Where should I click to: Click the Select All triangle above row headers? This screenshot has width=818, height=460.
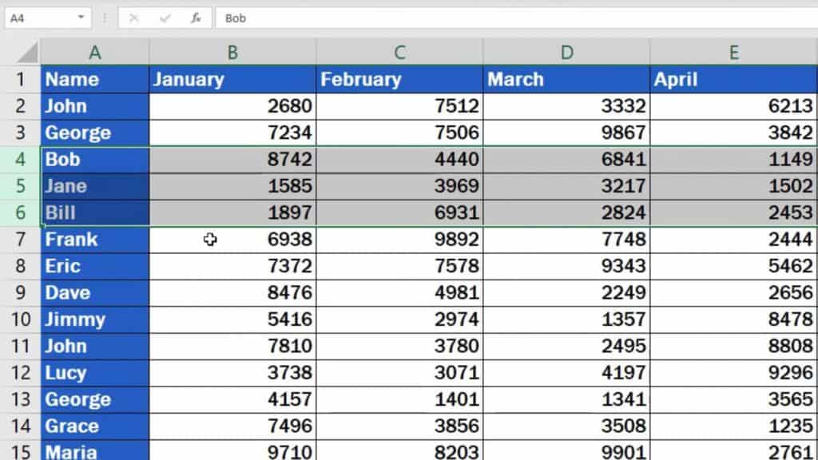click(26, 51)
